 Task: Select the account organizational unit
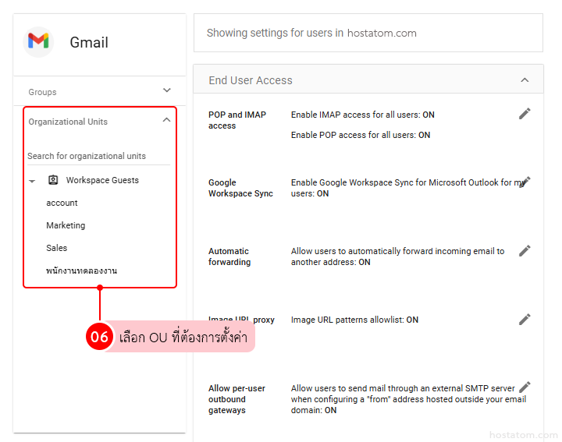coord(62,203)
